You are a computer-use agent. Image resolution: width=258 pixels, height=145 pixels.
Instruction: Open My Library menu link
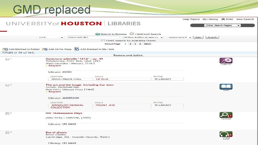click(210, 19)
